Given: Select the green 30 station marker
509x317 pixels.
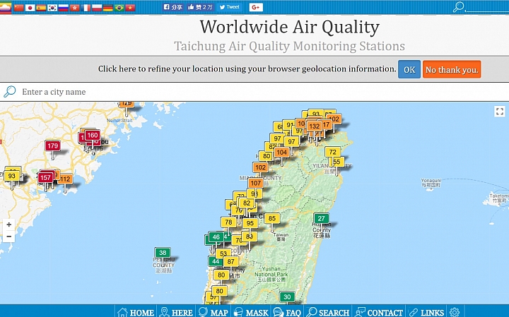Looking at the screenshot, I should (x=287, y=297).
